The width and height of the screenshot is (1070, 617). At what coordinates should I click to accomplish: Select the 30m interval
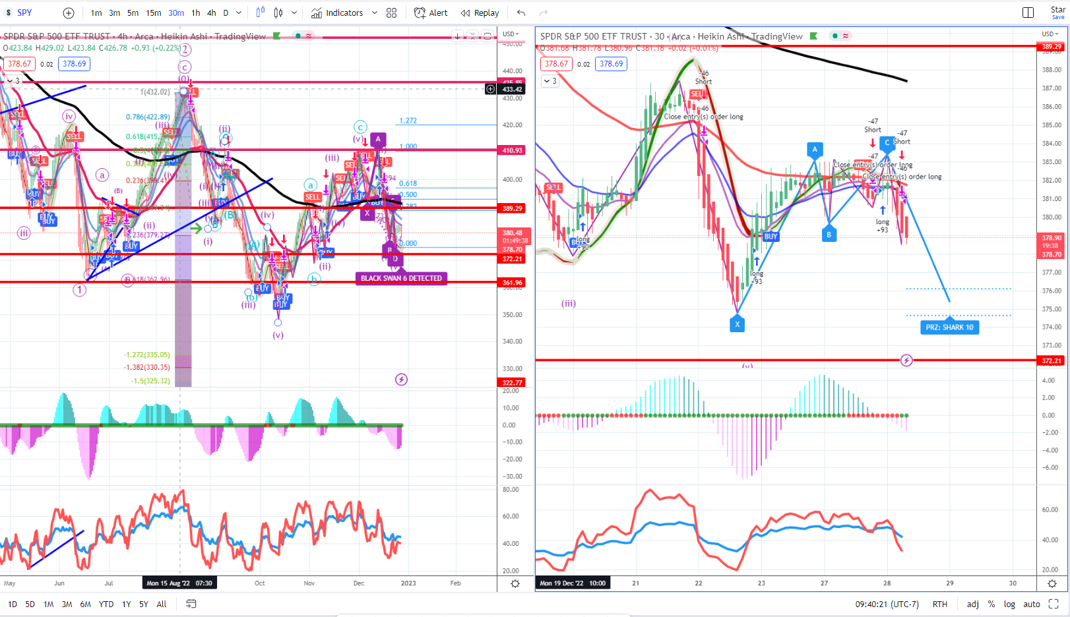[x=176, y=13]
